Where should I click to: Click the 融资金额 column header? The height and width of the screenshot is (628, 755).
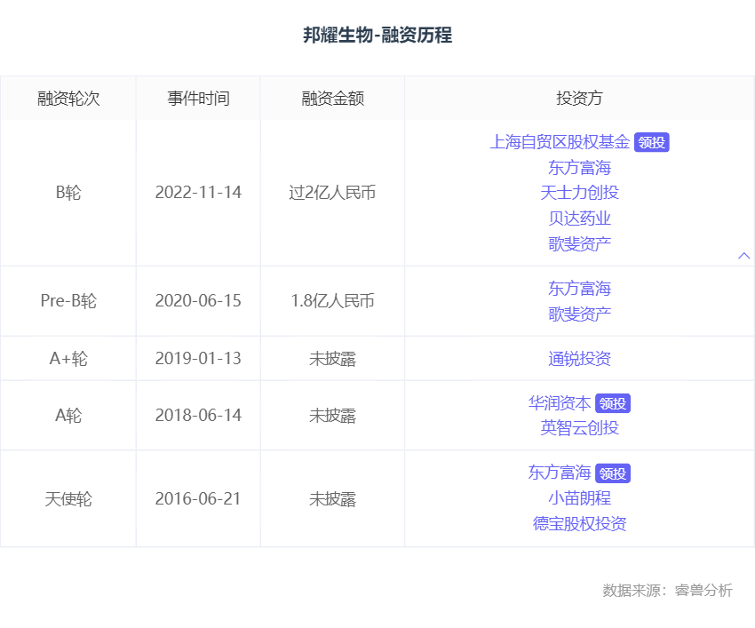coord(333,99)
